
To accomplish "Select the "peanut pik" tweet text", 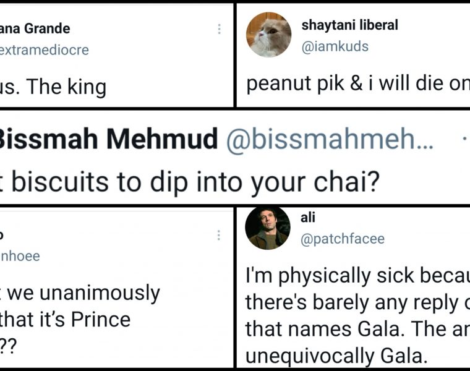I will point(352,84).
